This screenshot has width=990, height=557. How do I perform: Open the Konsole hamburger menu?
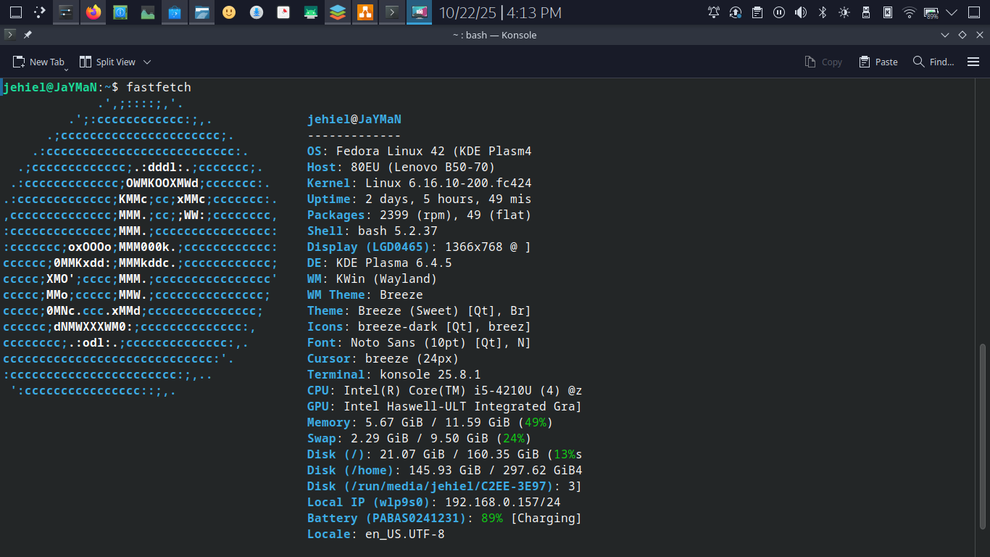point(973,62)
